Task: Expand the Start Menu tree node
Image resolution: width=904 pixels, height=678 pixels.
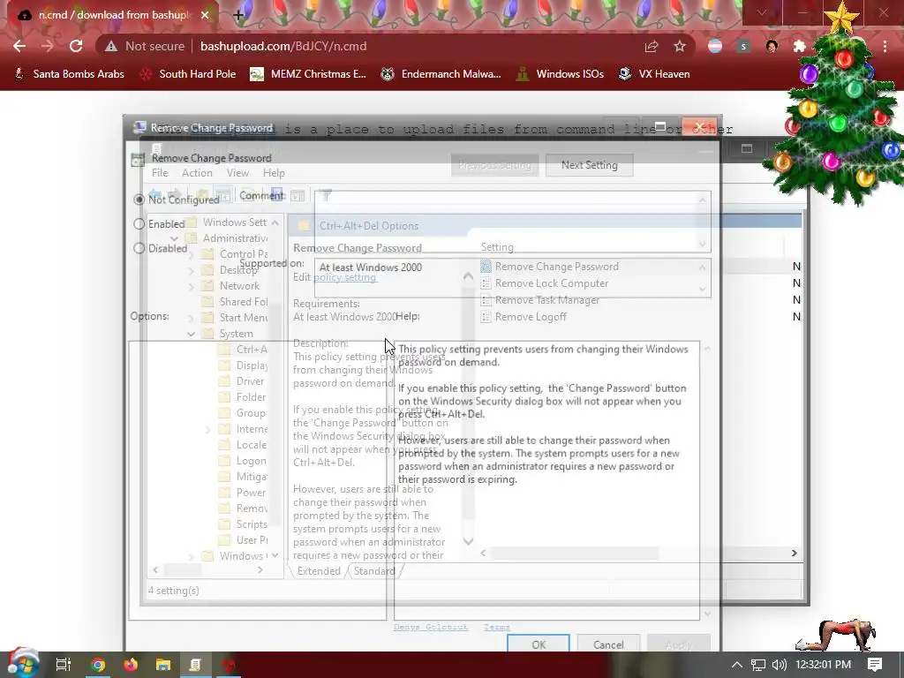Action: coord(191,318)
